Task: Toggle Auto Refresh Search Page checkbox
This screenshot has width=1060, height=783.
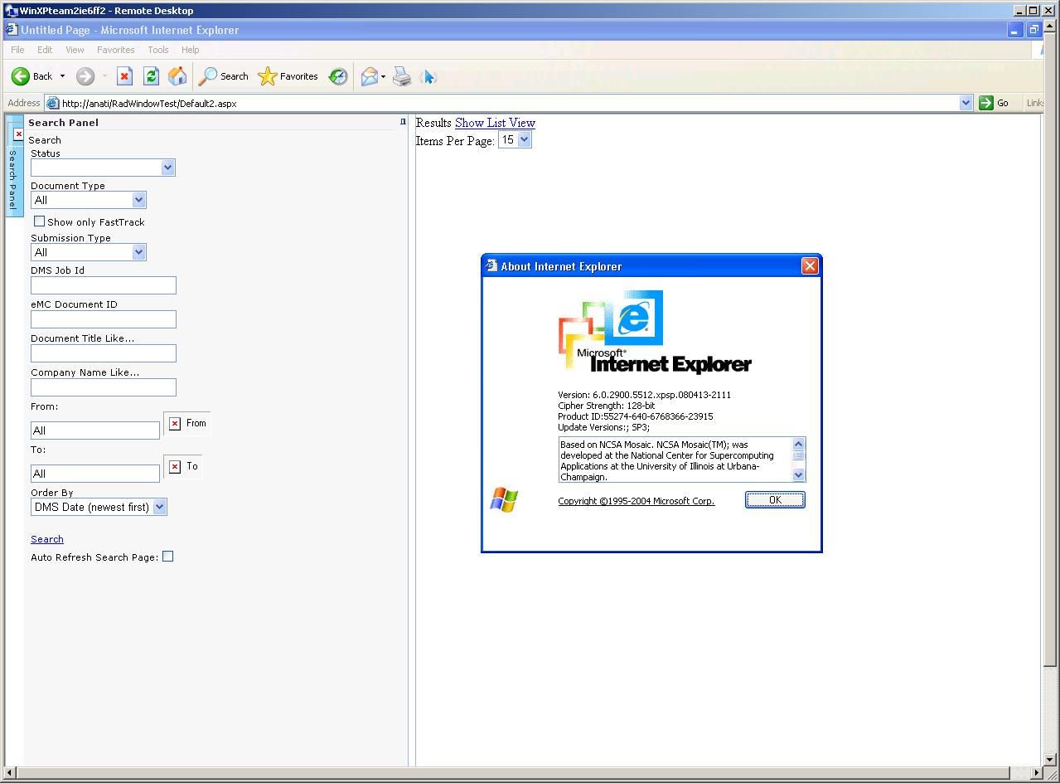Action: tap(168, 557)
